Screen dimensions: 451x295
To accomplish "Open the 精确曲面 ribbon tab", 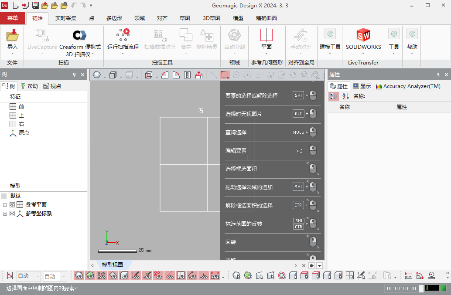I will [x=266, y=18].
